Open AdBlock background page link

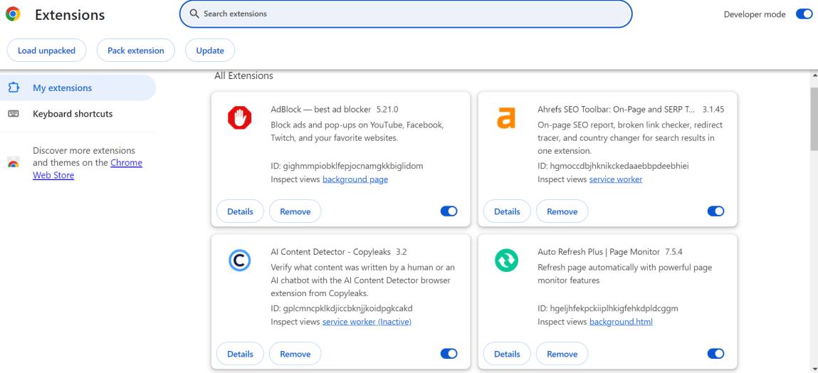click(x=355, y=179)
